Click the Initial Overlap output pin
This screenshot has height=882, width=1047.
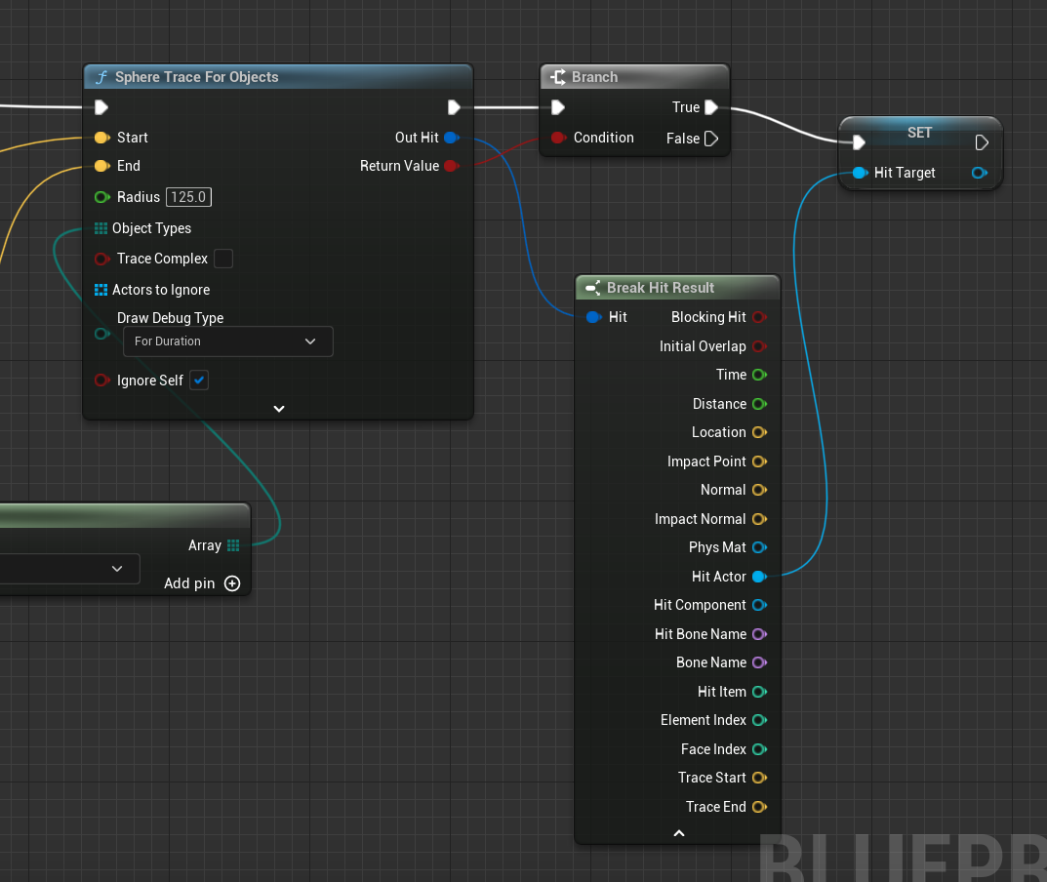click(x=760, y=346)
